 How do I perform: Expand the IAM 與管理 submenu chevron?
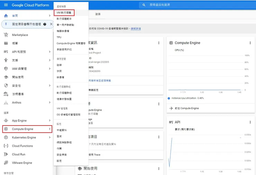click(49, 69)
